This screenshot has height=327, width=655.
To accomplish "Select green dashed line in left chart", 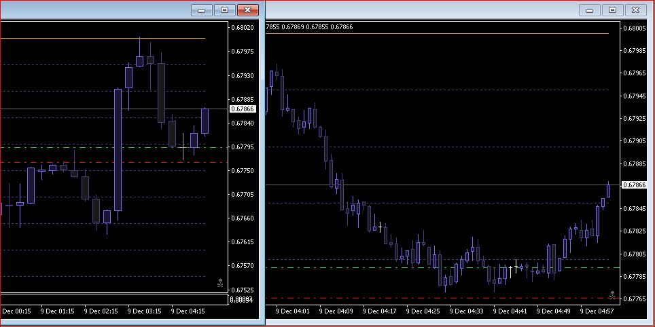I will [113, 147].
